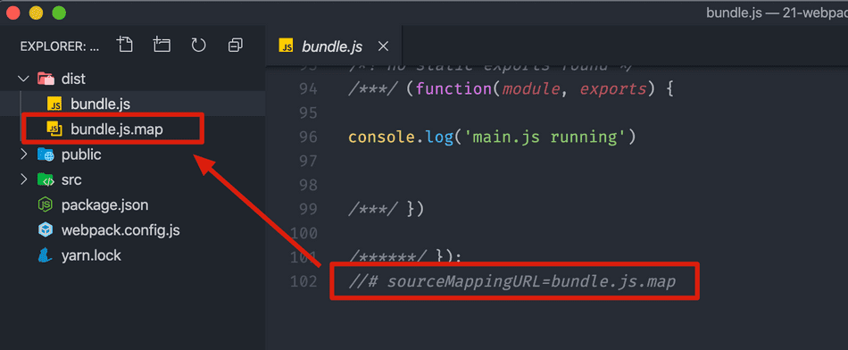Expand the src folder chevron

(x=23, y=179)
